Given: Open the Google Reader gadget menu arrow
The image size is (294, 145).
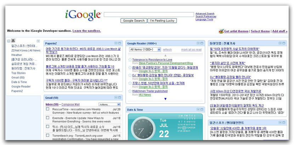Looking at the screenshot, I should point(198,43).
